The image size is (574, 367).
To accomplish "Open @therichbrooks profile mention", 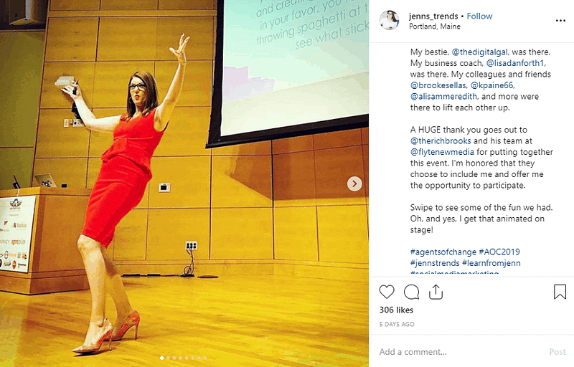I will pyautogui.click(x=441, y=140).
